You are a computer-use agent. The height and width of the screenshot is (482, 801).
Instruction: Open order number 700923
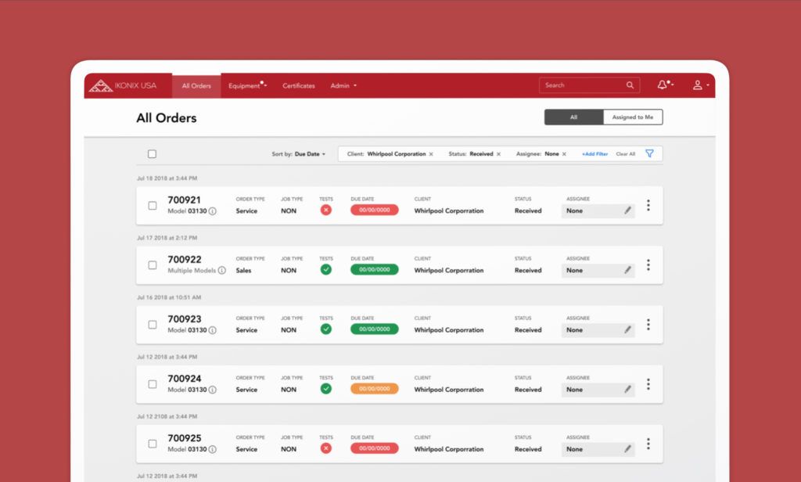185,319
